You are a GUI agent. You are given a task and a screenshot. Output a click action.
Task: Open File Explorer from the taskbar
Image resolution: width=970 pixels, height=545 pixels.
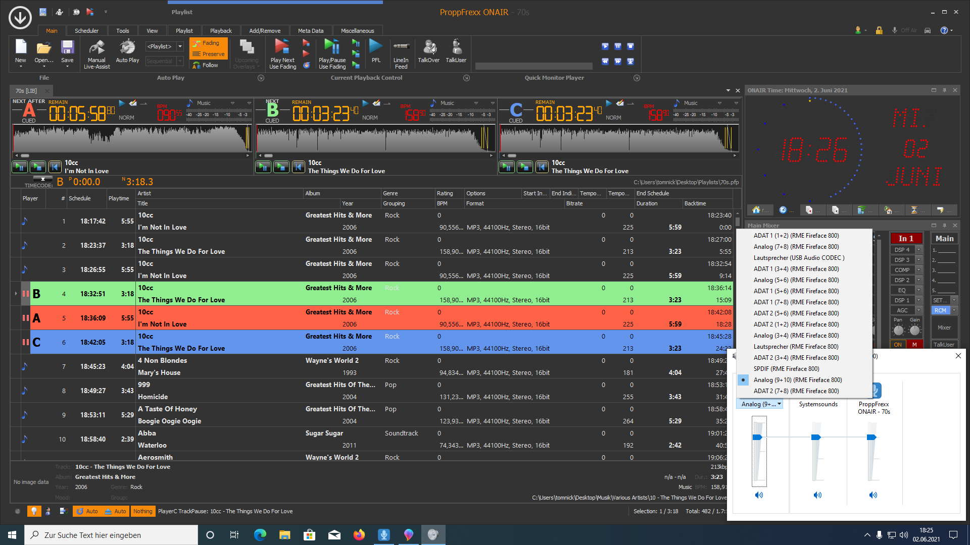[x=285, y=535]
